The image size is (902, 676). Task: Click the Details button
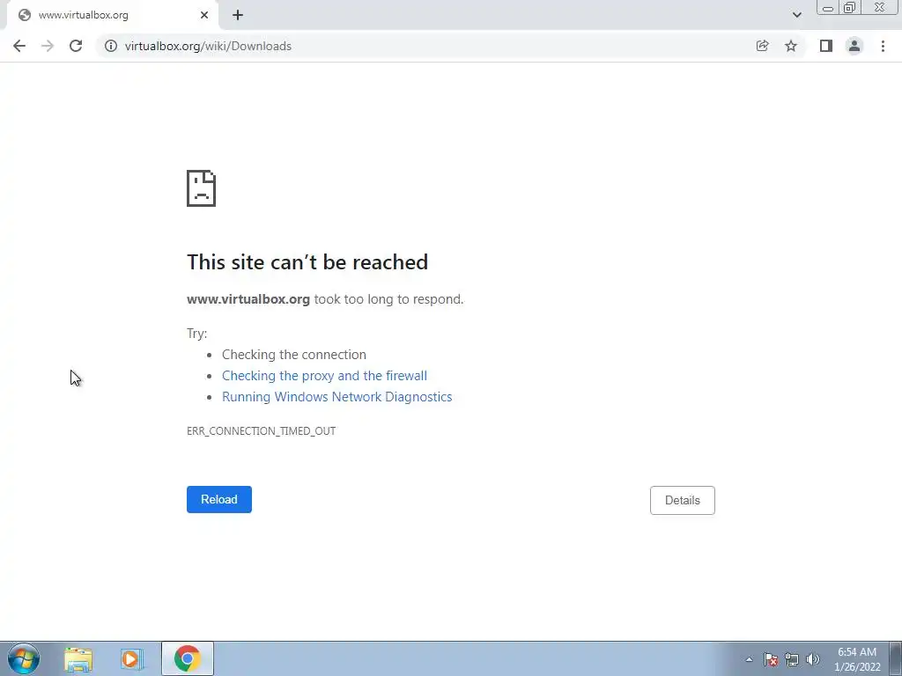coord(683,500)
